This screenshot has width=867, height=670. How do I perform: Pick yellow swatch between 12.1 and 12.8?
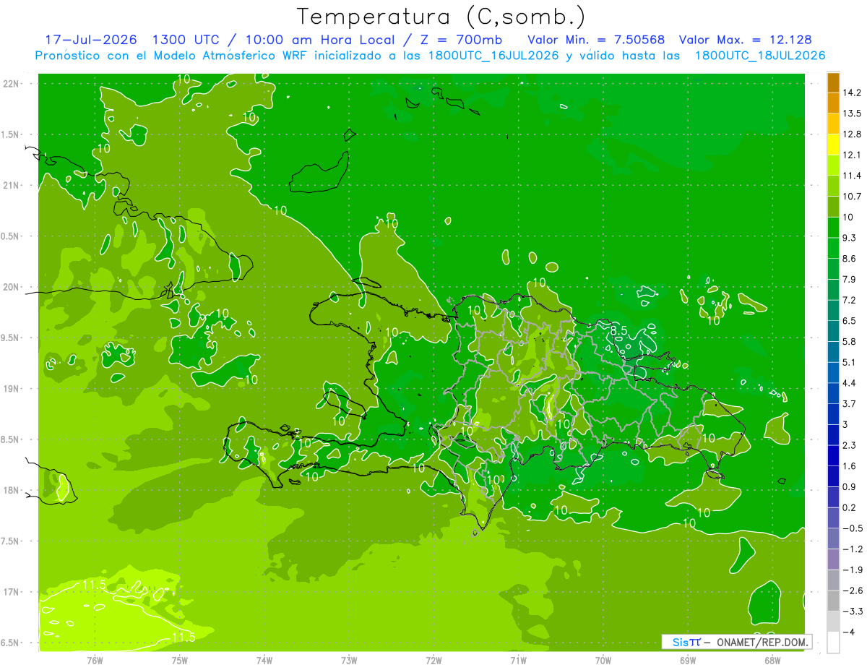833,145
